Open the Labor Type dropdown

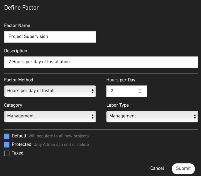pos(152,117)
